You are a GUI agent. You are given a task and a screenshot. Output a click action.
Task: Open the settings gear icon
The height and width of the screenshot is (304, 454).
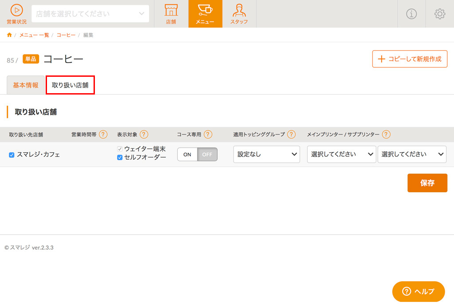[439, 14]
